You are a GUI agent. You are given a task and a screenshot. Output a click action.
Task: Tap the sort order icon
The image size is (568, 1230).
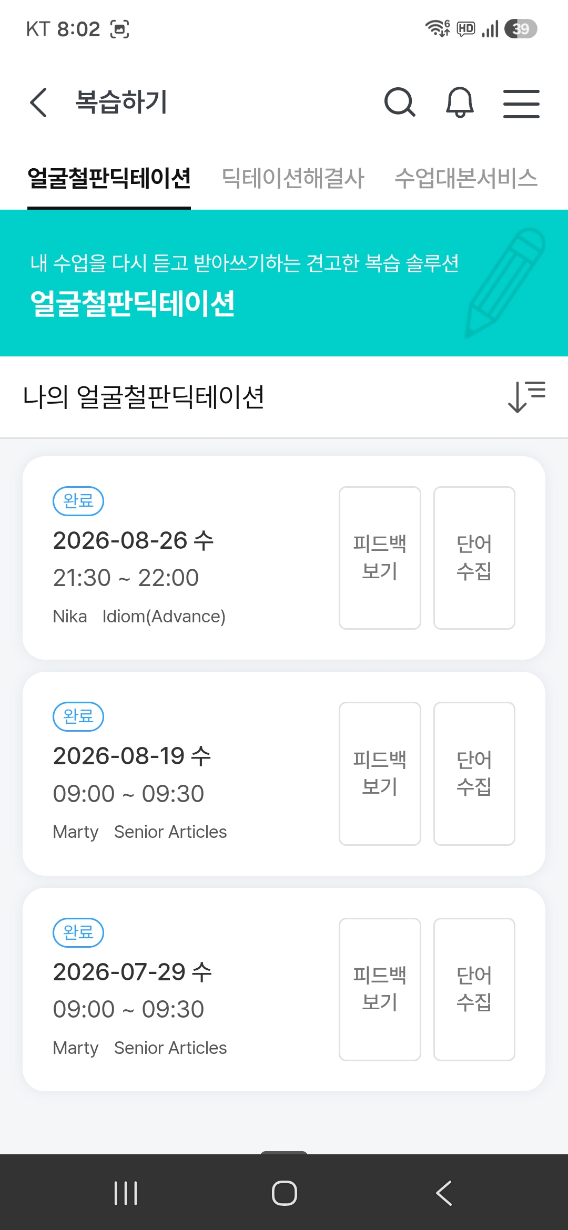[x=526, y=397]
